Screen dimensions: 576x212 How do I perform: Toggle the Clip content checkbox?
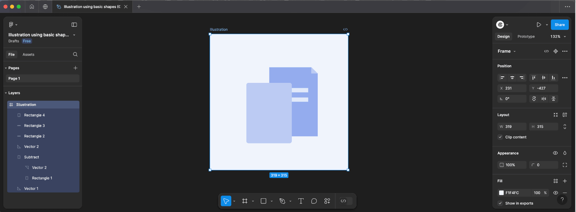coord(500,137)
